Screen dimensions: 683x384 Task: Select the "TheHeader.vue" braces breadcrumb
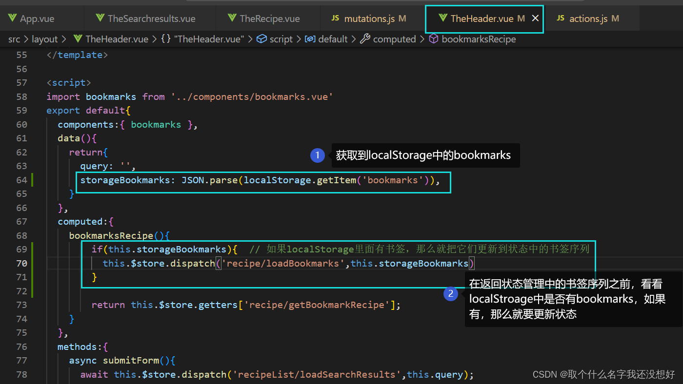point(209,39)
